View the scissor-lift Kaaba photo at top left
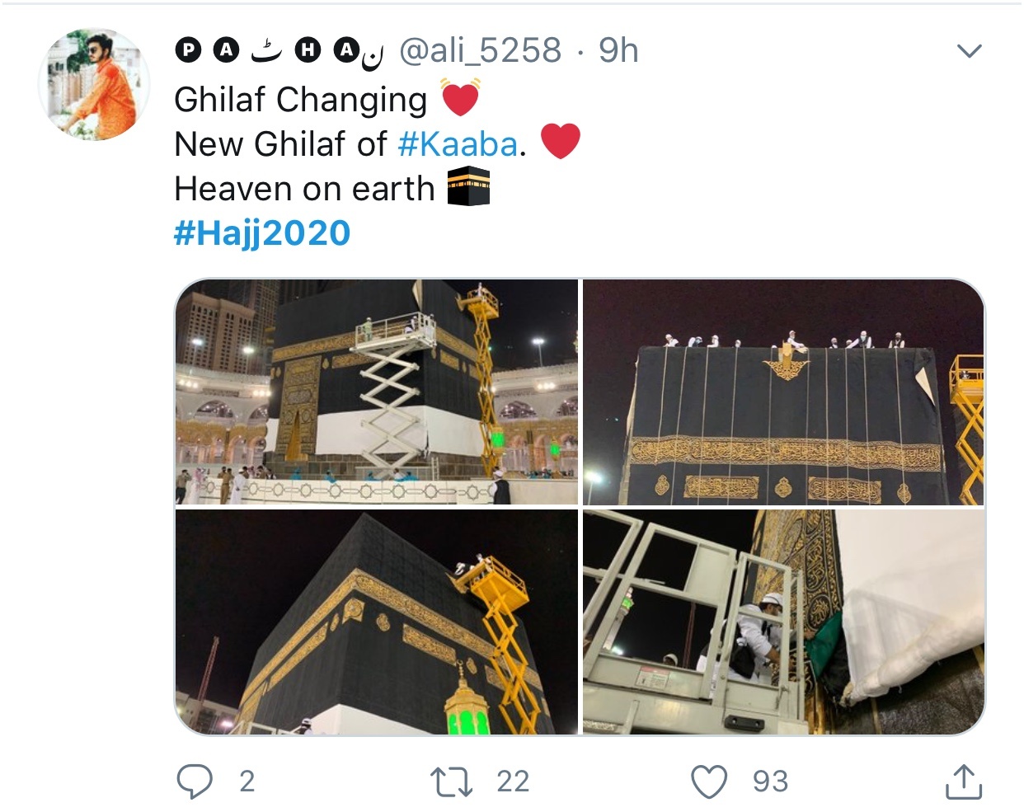The height and width of the screenshot is (812, 1024). (x=377, y=392)
